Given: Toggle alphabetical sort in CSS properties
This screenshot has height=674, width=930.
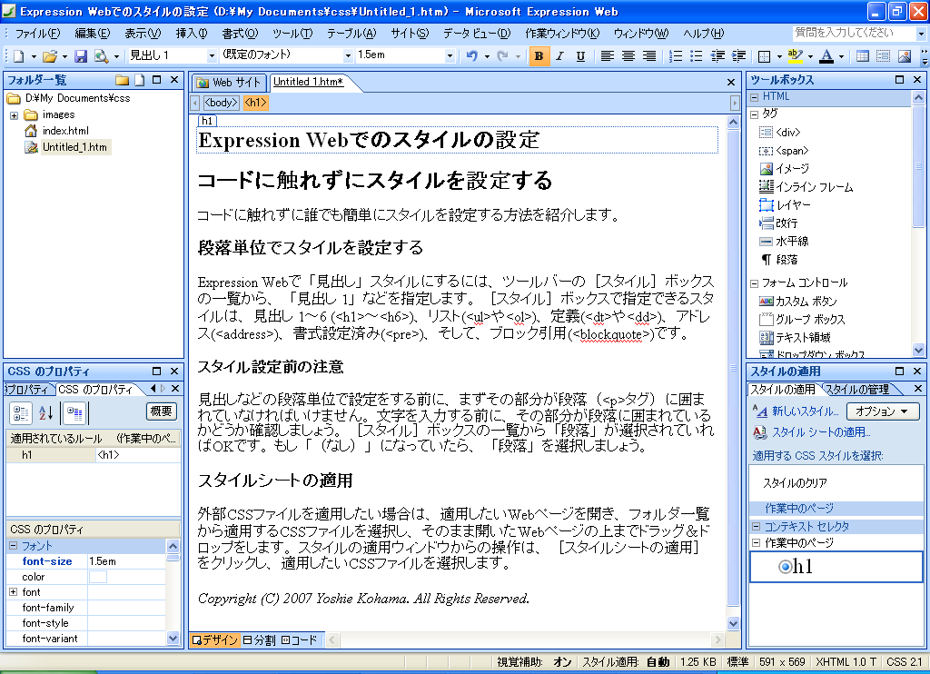Looking at the screenshot, I should pyautogui.click(x=46, y=413).
